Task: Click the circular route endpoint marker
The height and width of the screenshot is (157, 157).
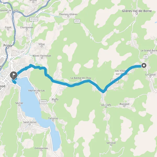Action: pyautogui.click(x=144, y=66)
